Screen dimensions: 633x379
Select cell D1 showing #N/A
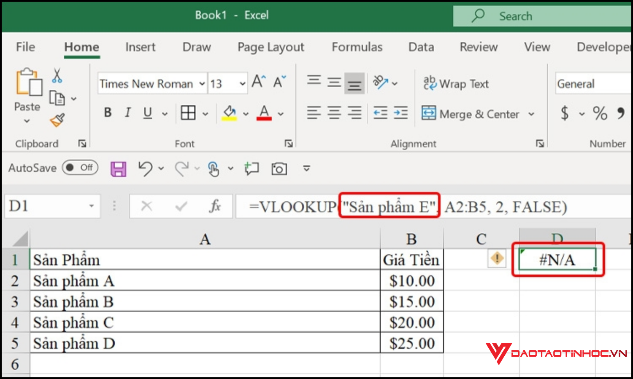point(557,259)
